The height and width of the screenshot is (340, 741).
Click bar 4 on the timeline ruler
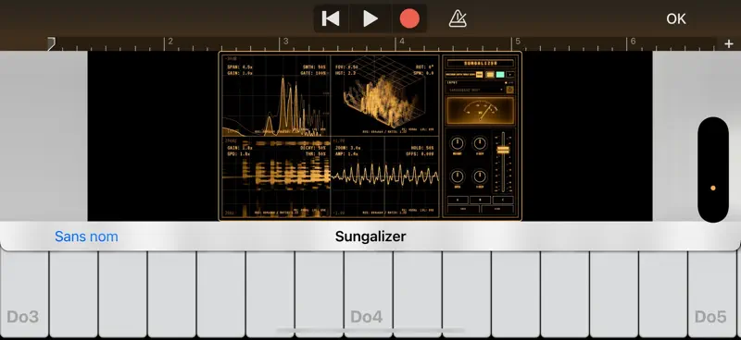402,42
